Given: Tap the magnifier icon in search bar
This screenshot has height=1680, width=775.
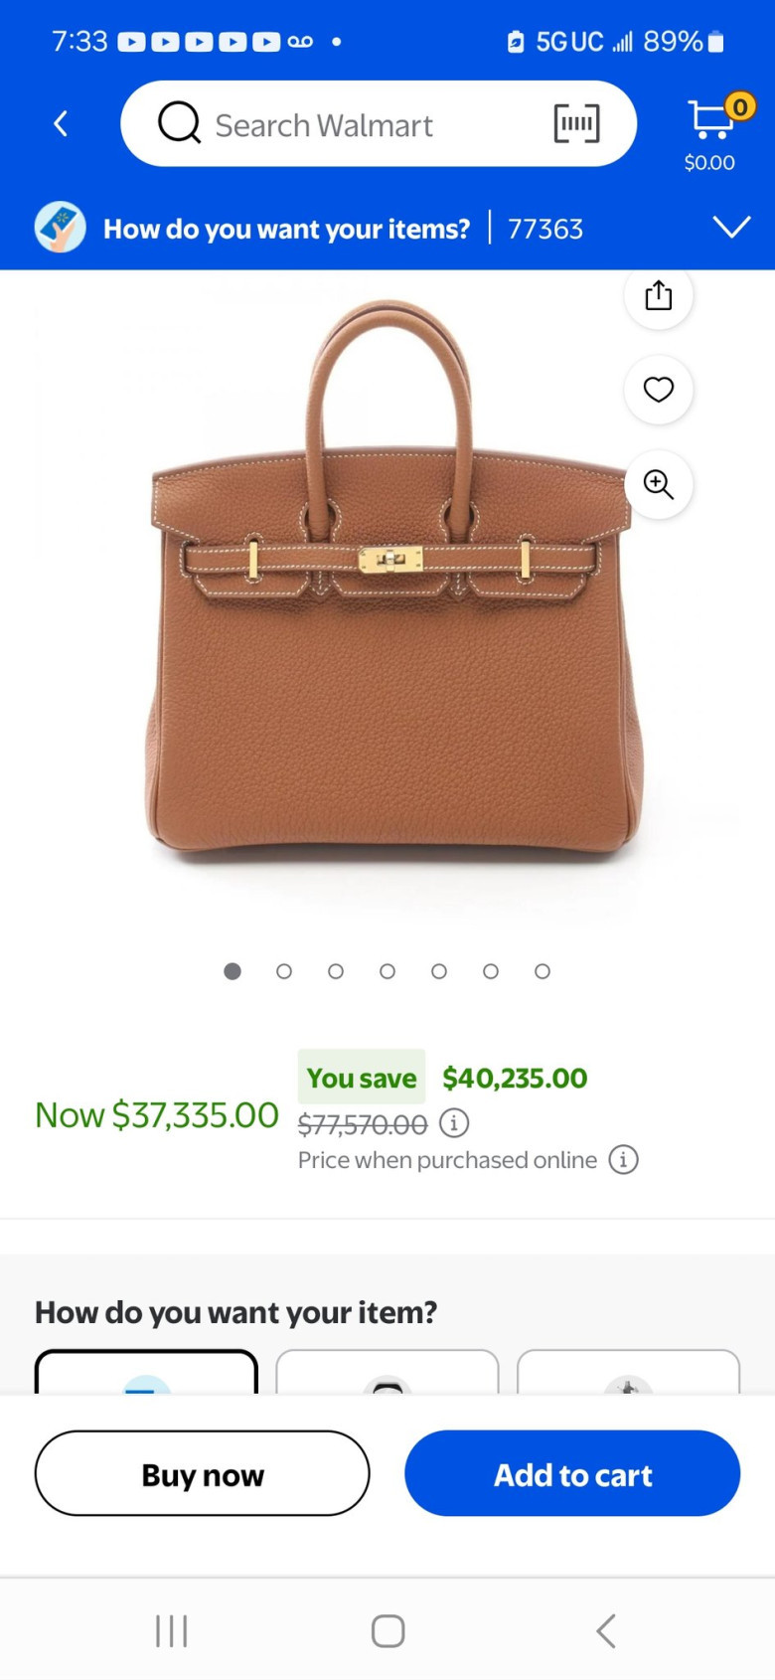Looking at the screenshot, I should [180, 123].
